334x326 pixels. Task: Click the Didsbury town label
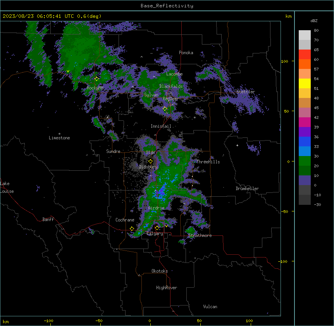(148, 167)
